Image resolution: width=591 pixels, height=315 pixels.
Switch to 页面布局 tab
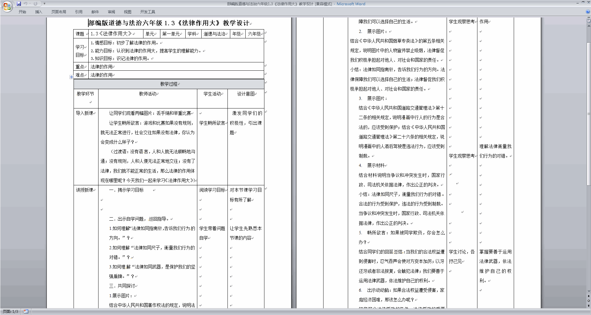59,12
